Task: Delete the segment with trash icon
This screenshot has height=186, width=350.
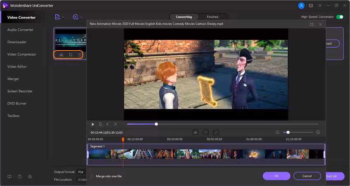Action: pyautogui.click(x=206, y=133)
